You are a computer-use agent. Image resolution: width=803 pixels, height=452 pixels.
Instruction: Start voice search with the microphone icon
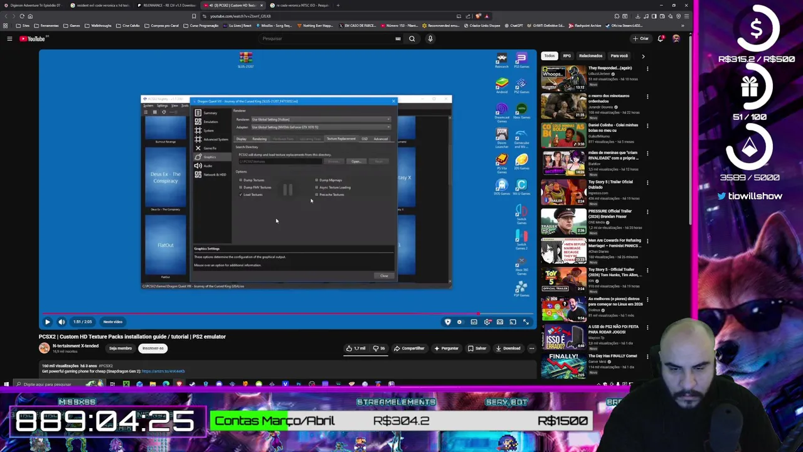[x=430, y=39]
